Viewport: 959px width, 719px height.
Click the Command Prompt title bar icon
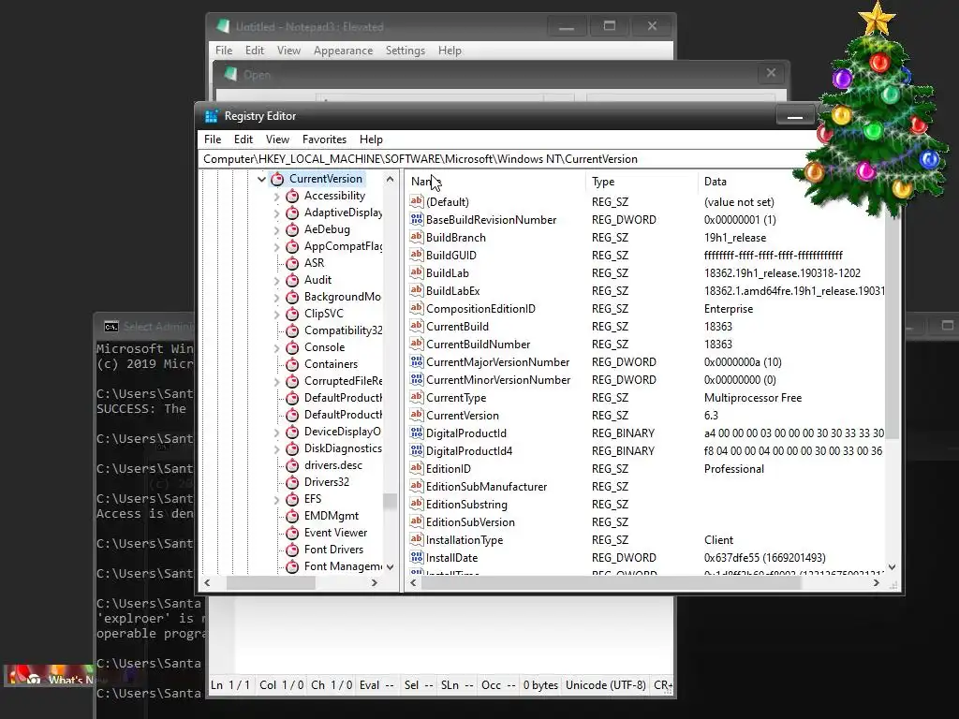(111, 327)
